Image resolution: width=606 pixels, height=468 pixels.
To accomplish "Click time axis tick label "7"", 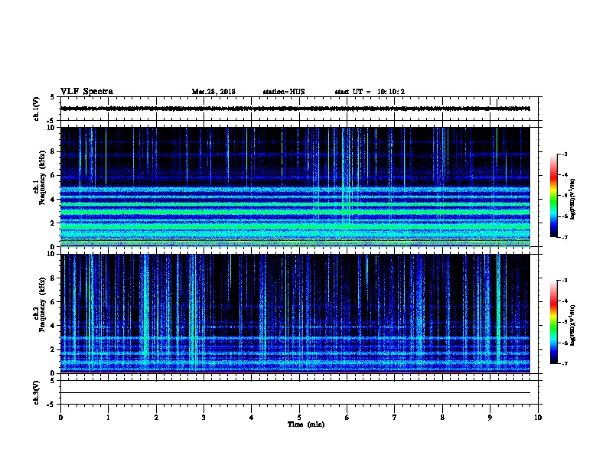I will tap(395, 417).
